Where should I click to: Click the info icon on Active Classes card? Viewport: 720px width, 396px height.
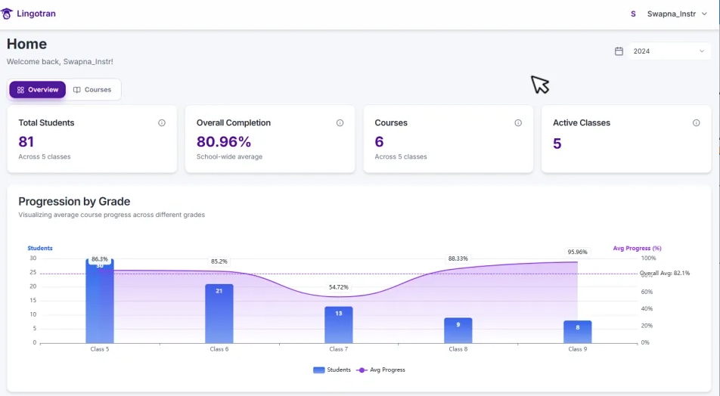(x=696, y=123)
